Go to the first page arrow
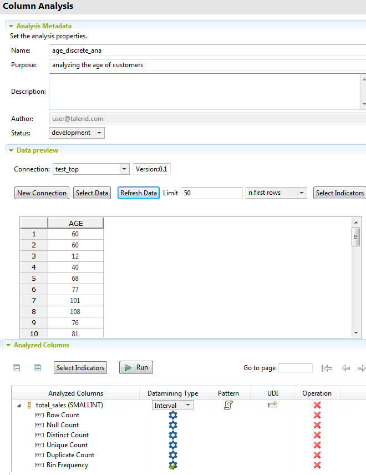Viewport: 366px width, 475px height. (327, 368)
